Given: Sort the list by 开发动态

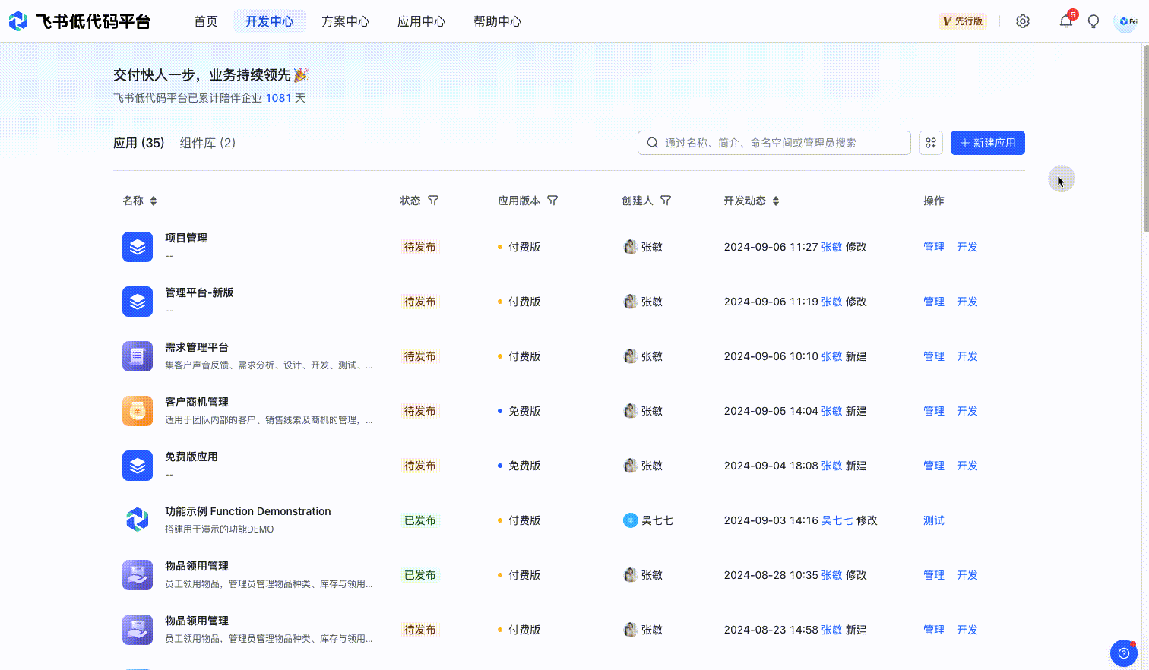Looking at the screenshot, I should pos(776,201).
